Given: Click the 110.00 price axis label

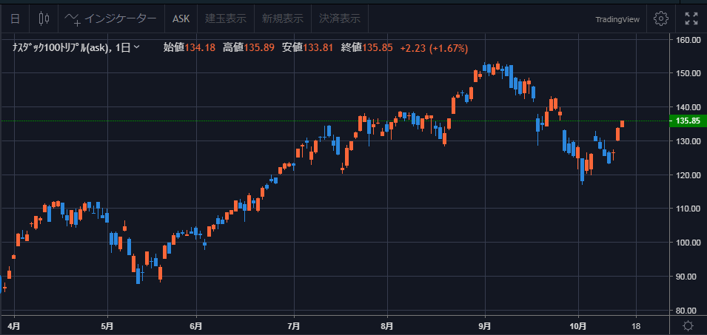Looking at the screenshot, I should pyautogui.click(x=688, y=209).
